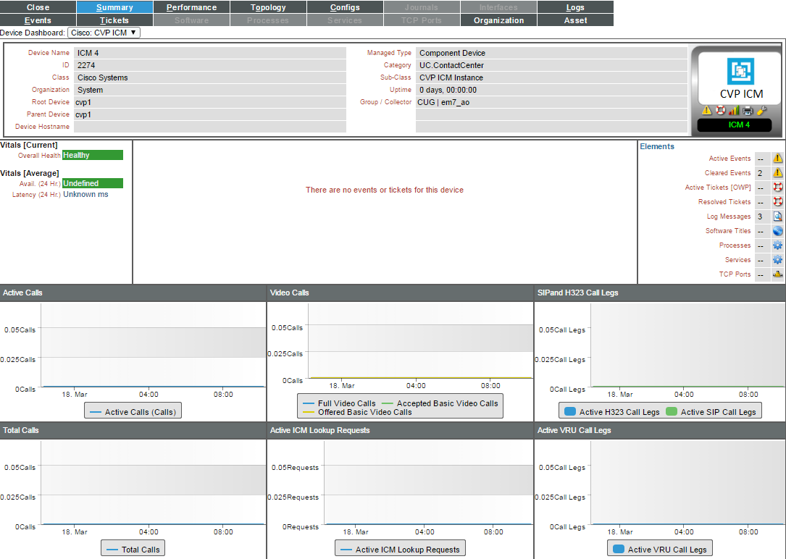The height and width of the screenshot is (559, 786).
Task: Switch to the Tickets tab
Action: pos(114,20)
